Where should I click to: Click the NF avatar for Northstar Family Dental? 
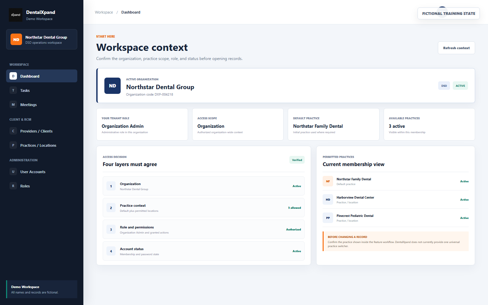pos(328,181)
